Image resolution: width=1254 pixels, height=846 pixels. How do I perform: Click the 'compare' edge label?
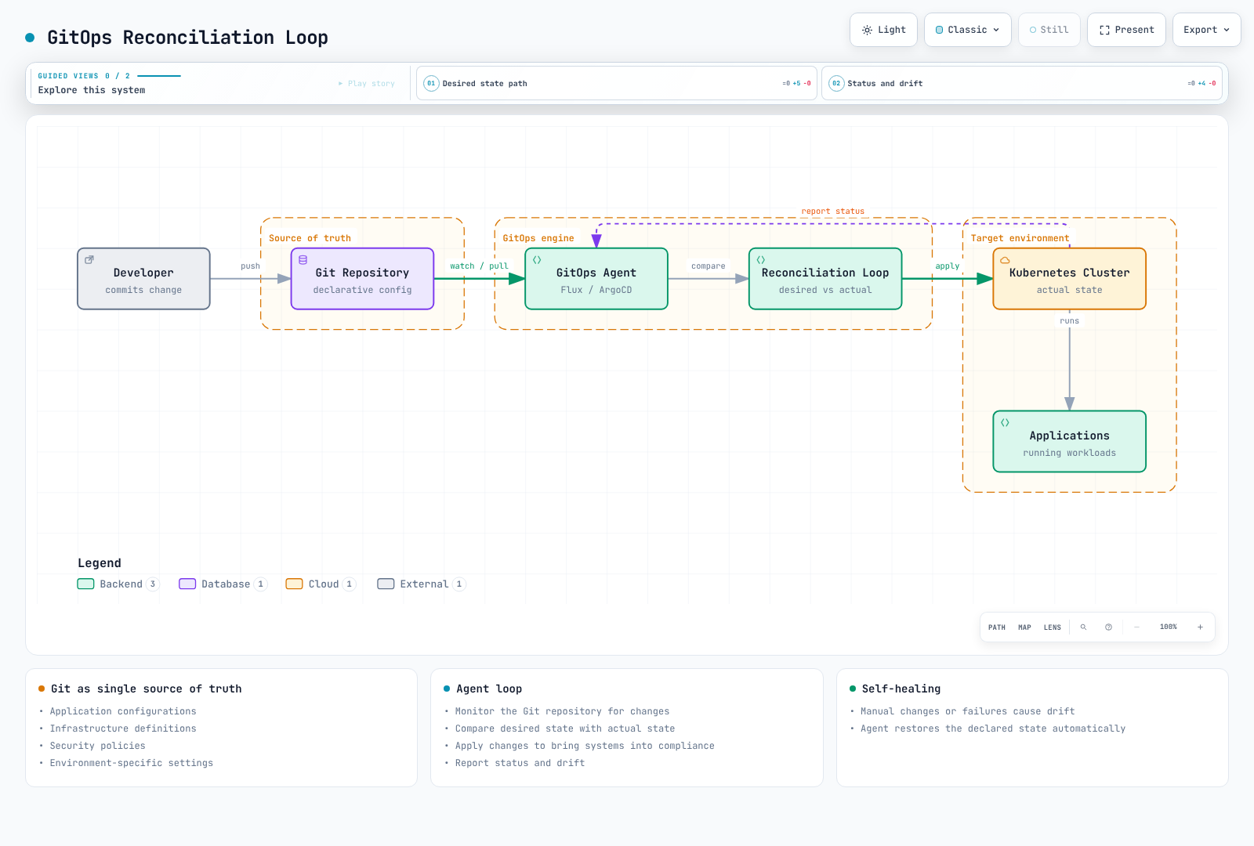[x=709, y=266]
